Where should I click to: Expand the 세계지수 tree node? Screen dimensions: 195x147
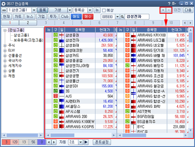(5, 66)
